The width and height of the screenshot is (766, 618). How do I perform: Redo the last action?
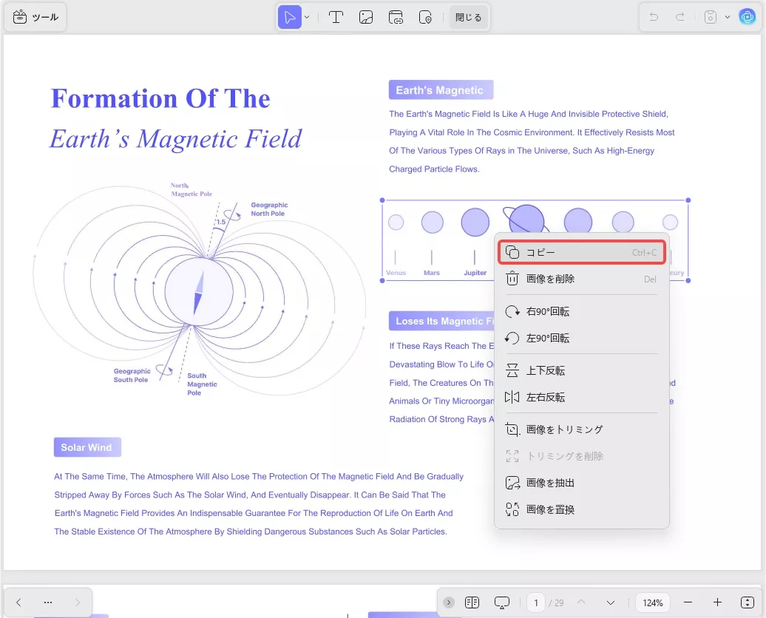pos(680,17)
